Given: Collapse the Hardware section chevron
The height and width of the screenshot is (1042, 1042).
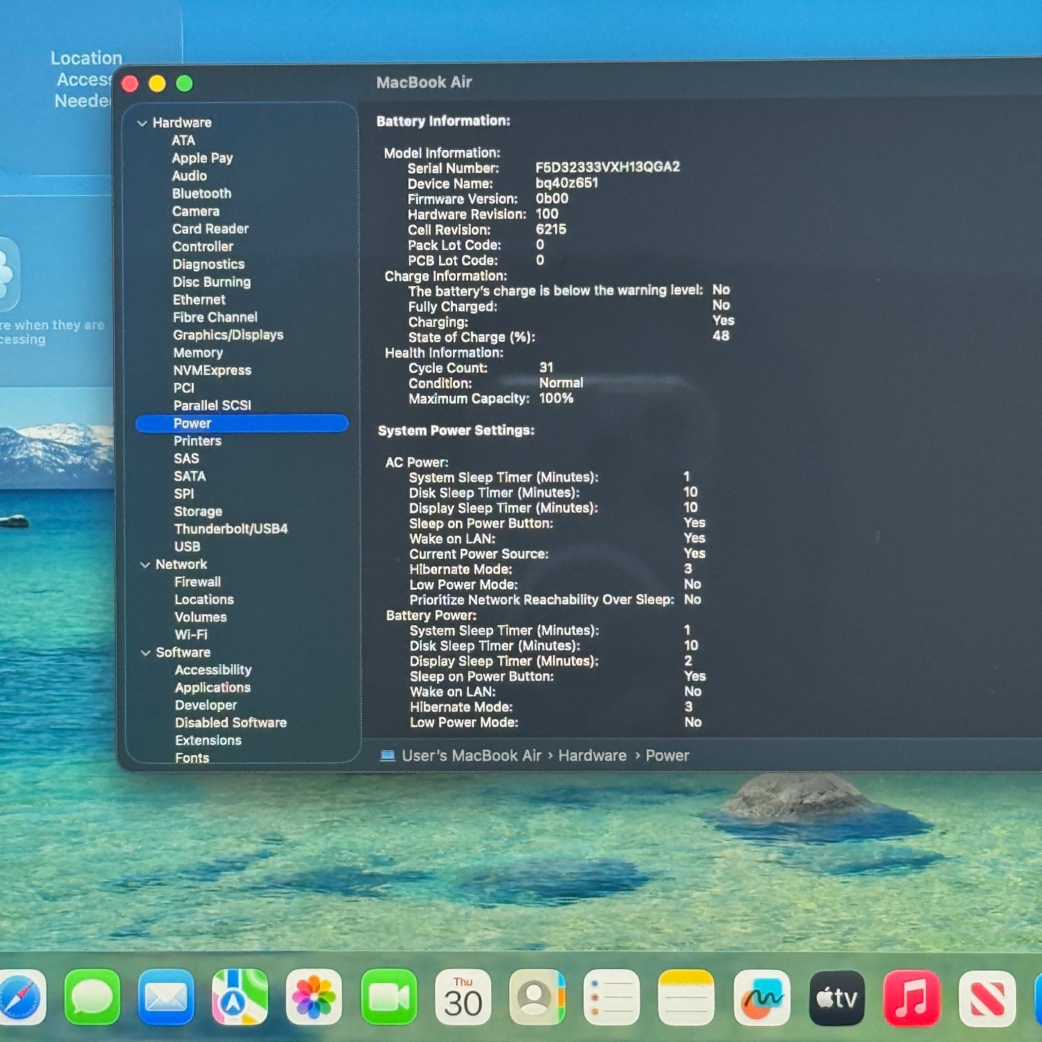Looking at the screenshot, I should [x=142, y=123].
